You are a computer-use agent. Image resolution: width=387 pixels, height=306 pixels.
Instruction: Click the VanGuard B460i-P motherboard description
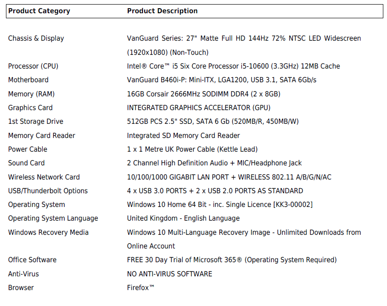(x=221, y=80)
